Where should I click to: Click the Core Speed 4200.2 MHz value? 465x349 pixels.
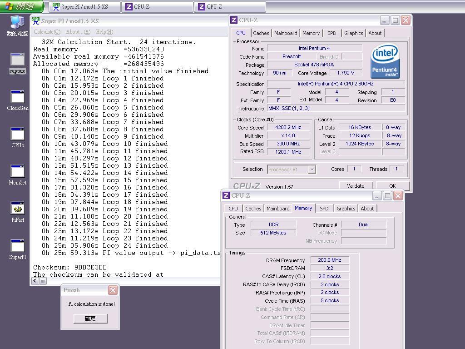click(288, 127)
